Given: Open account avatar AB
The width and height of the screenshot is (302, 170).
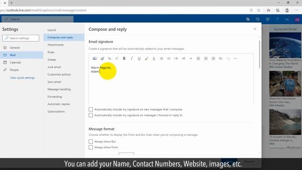Looking at the screenshot, I should tap(297, 19).
